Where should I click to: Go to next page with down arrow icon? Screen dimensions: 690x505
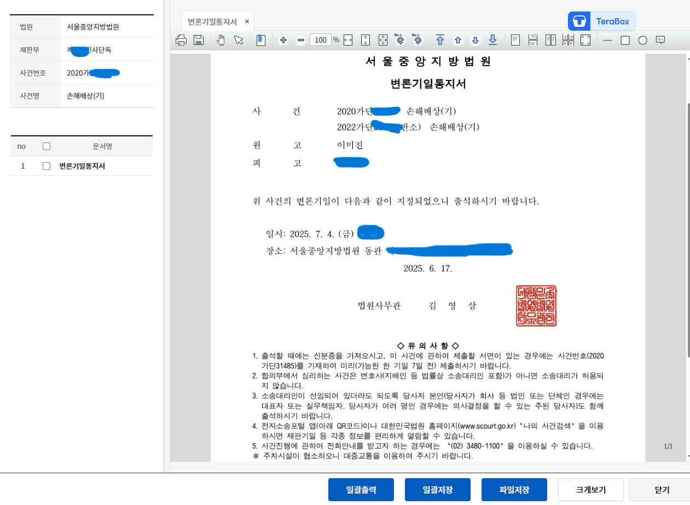(x=476, y=39)
